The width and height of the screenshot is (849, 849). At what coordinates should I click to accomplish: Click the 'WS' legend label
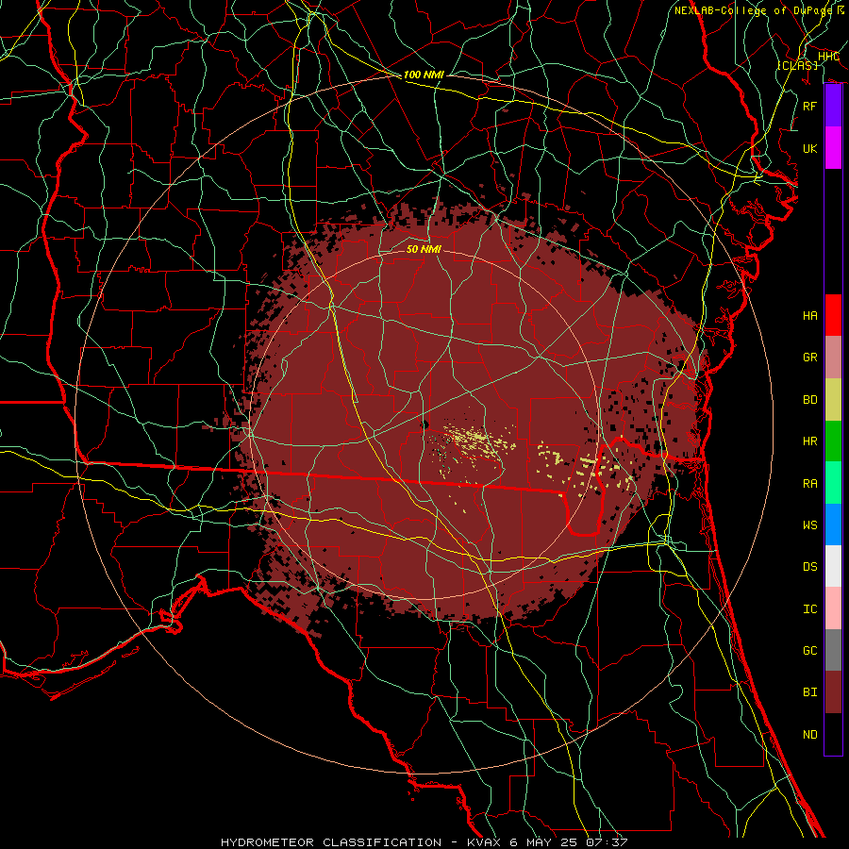coord(810,525)
